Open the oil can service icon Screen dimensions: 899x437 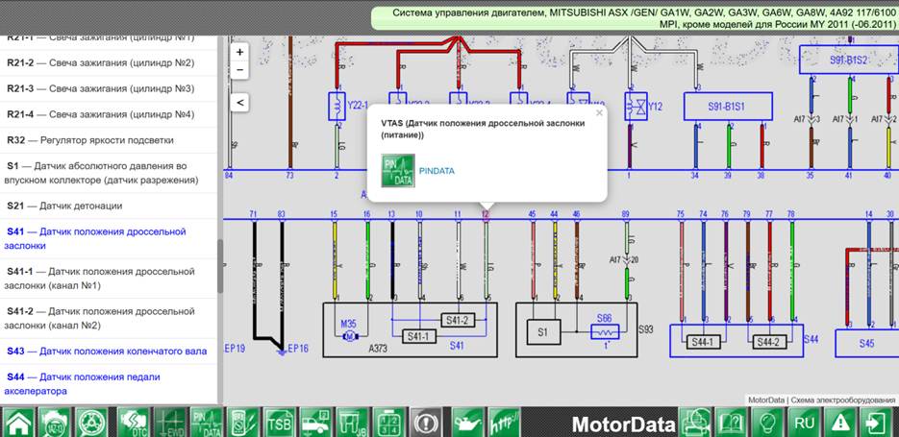pyautogui.click(x=467, y=424)
